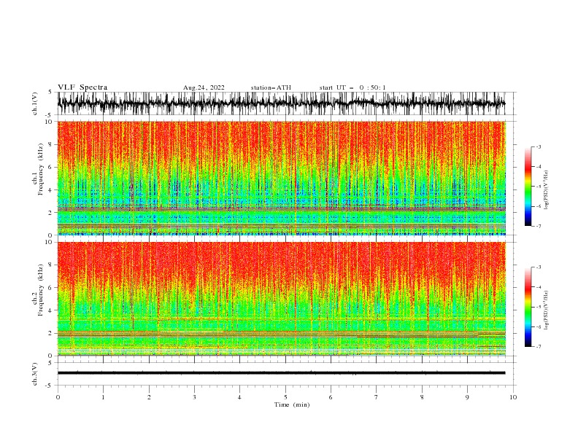Click tick "7" on the Time axis
The image size is (578, 446).
pos(377,397)
